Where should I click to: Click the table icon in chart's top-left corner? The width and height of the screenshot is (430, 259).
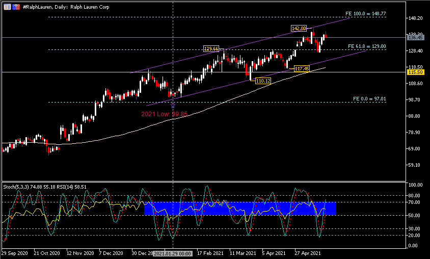(x=7, y=7)
